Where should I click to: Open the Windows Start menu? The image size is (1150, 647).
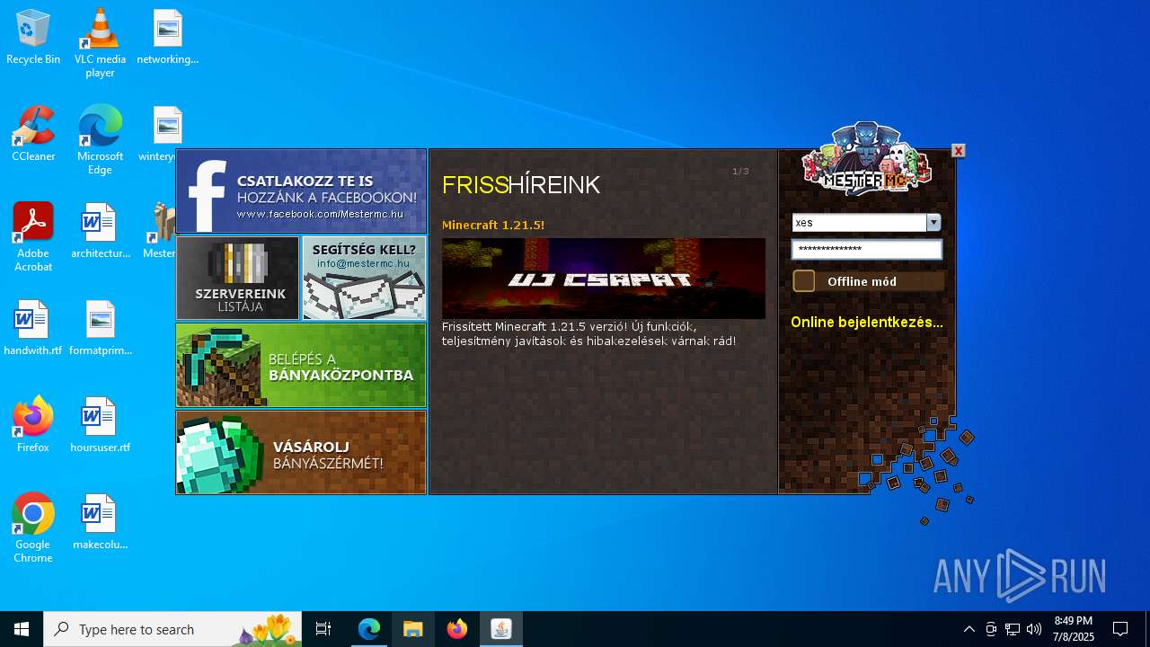point(22,629)
